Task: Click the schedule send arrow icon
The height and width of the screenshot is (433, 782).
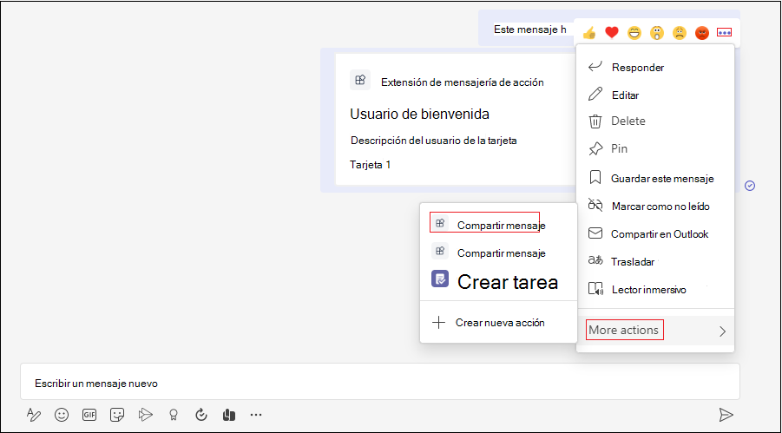Action: [145, 415]
